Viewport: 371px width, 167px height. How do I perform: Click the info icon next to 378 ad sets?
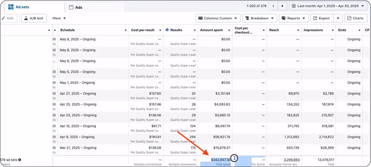[x=19, y=160]
